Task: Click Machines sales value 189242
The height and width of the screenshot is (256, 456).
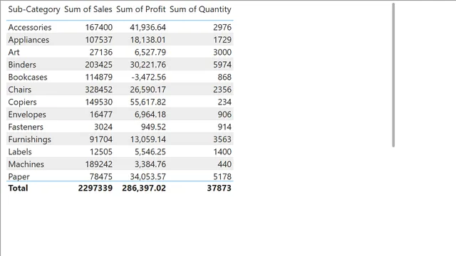Action: (98, 164)
